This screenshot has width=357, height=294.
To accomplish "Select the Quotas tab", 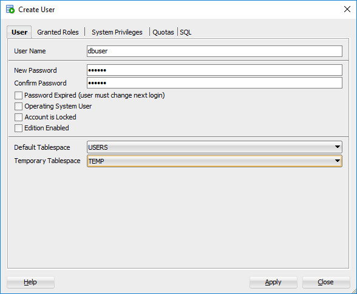I will (x=163, y=32).
